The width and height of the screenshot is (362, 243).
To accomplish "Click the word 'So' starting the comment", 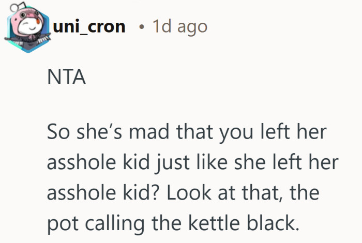I will [x=56, y=133].
